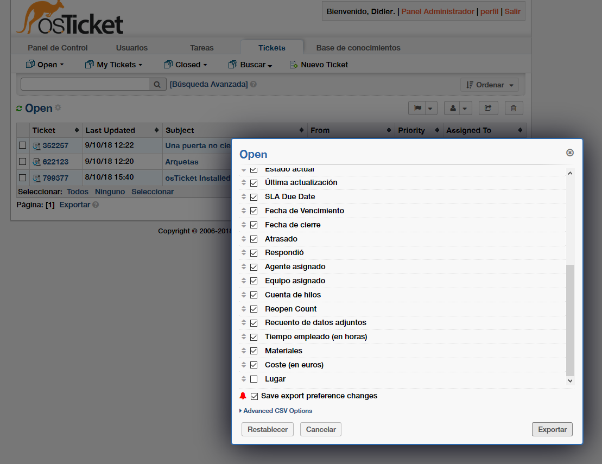
Task: Enable the Lugar export field
Action: coord(254,379)
